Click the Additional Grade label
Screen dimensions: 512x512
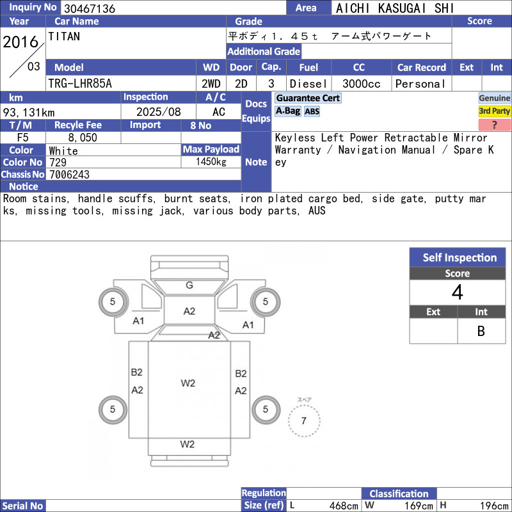click(264, 51)
